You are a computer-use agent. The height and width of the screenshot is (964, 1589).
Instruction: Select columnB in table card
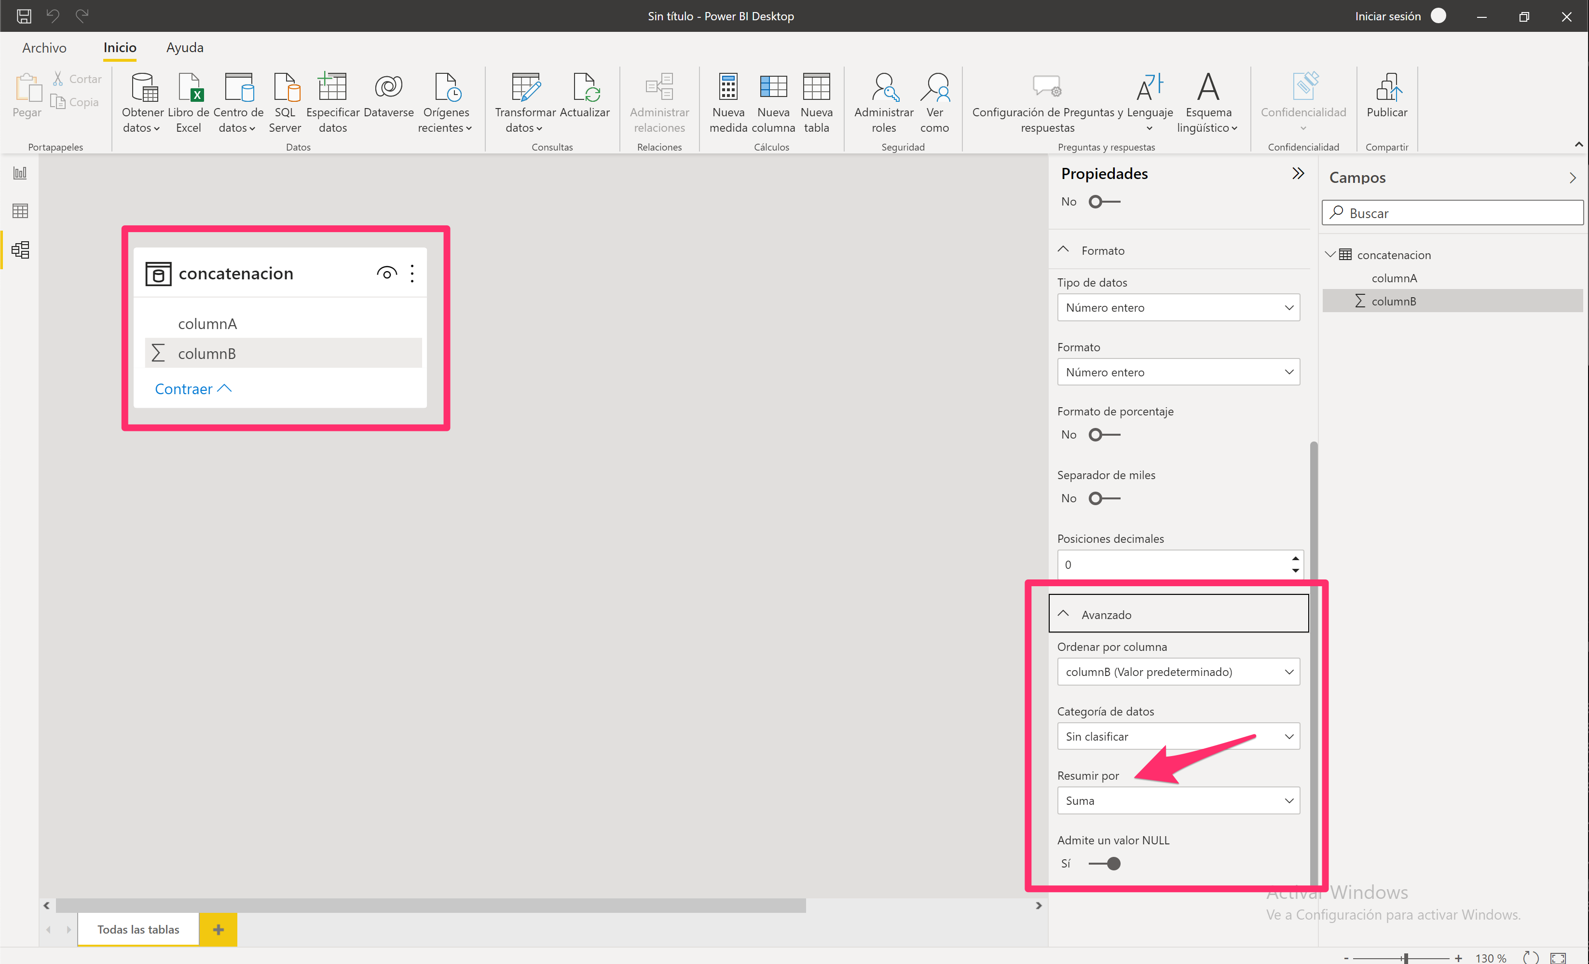(x=283, y=353)
